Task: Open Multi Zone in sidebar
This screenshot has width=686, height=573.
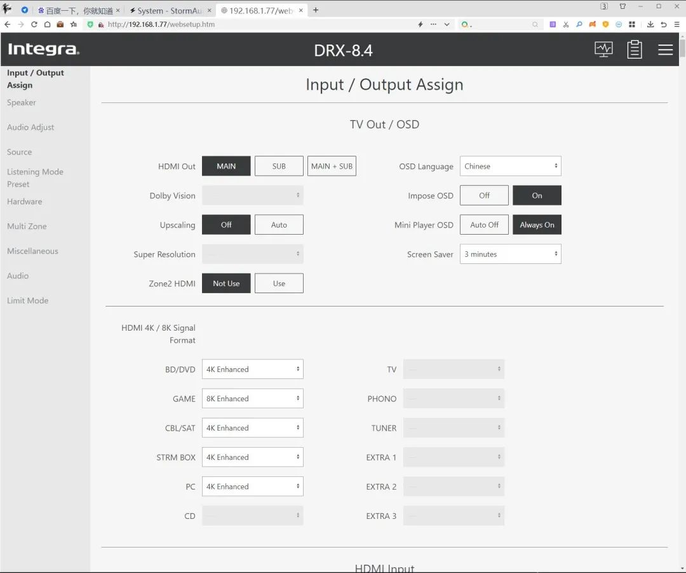Action: click(x=27, y=226)
